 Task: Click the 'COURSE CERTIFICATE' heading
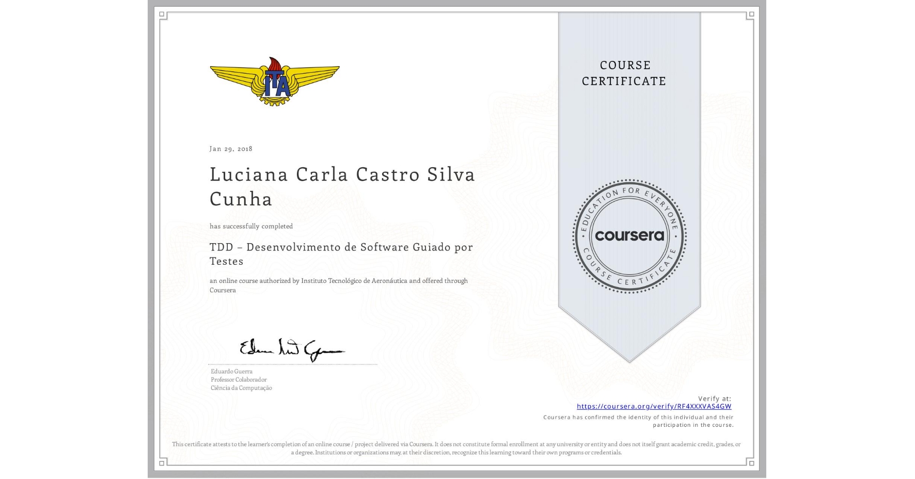(624, 73)
